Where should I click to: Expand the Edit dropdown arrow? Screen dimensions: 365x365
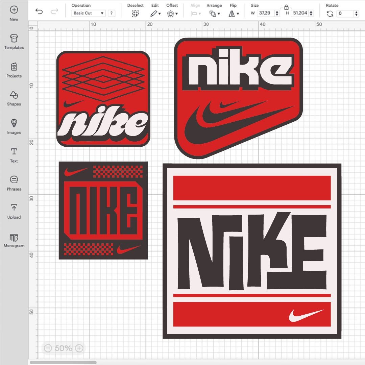160,14
